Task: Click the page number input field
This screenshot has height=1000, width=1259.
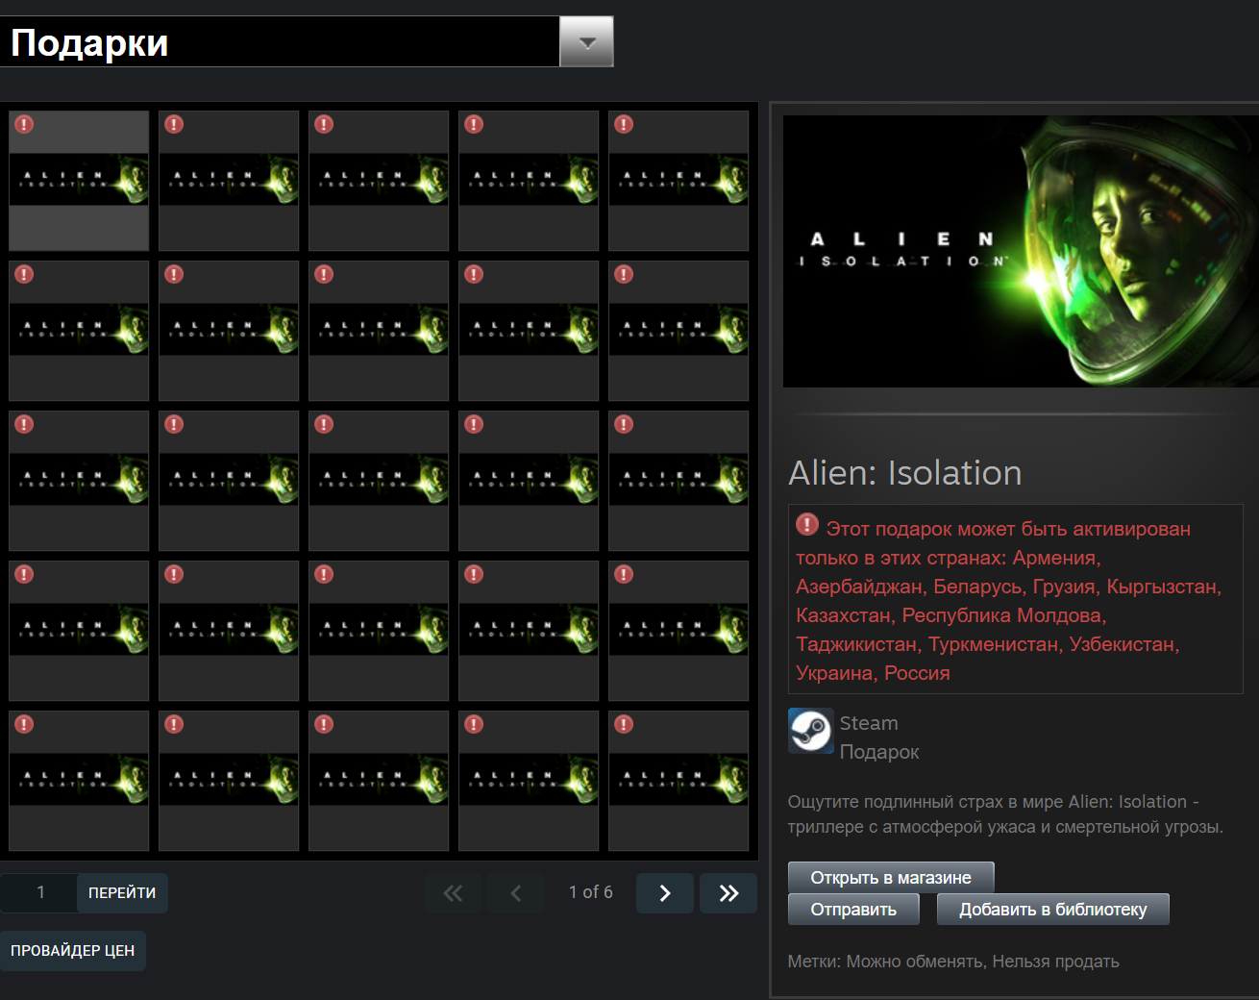Action: click(39, 892)
